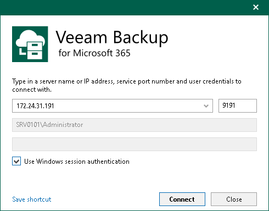
Task: Toggle Use Windows session authentication checkbox
Action: pyautogui.click(x=16, y=161)
